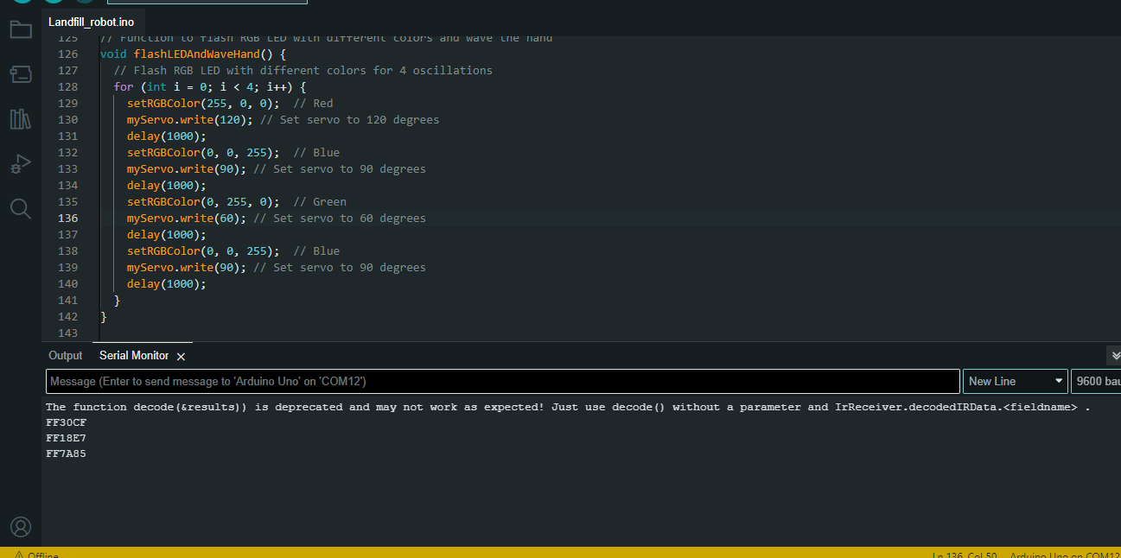The width and height of the screenshot is (1121, 558).
Task: Close the Serial Monitor tab
Action: coord(181,356)
